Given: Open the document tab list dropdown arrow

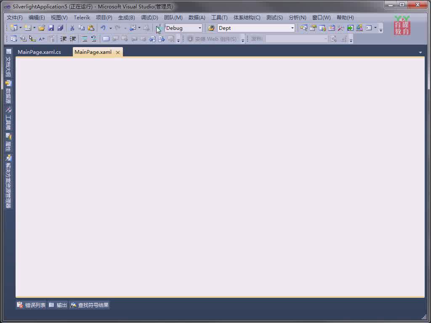Looking at the screenshot, I should [420, 52].
